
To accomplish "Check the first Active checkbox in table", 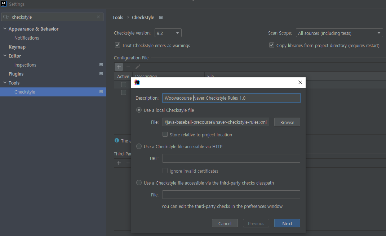I will pyautogui.click(x=124, y=85).
